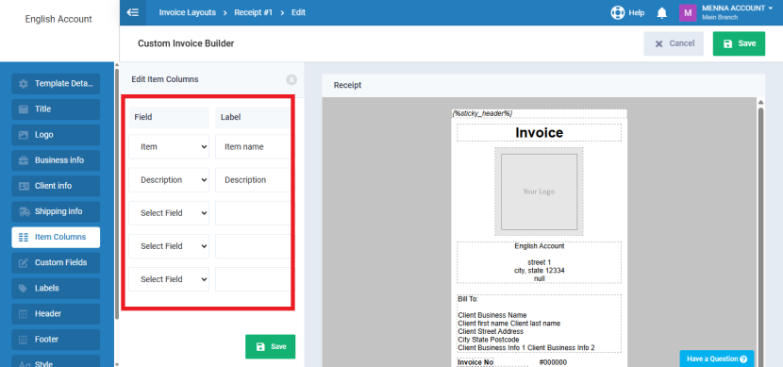Select the Item Columns section

point(56,237)
